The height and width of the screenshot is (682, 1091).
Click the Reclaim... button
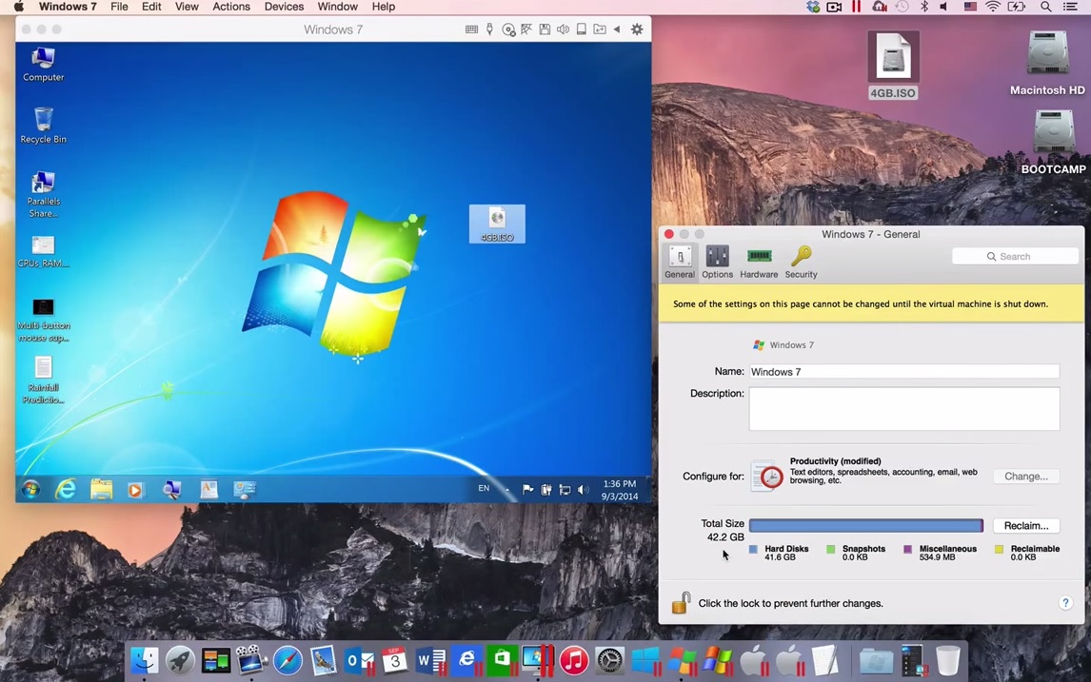point(1026,526)
